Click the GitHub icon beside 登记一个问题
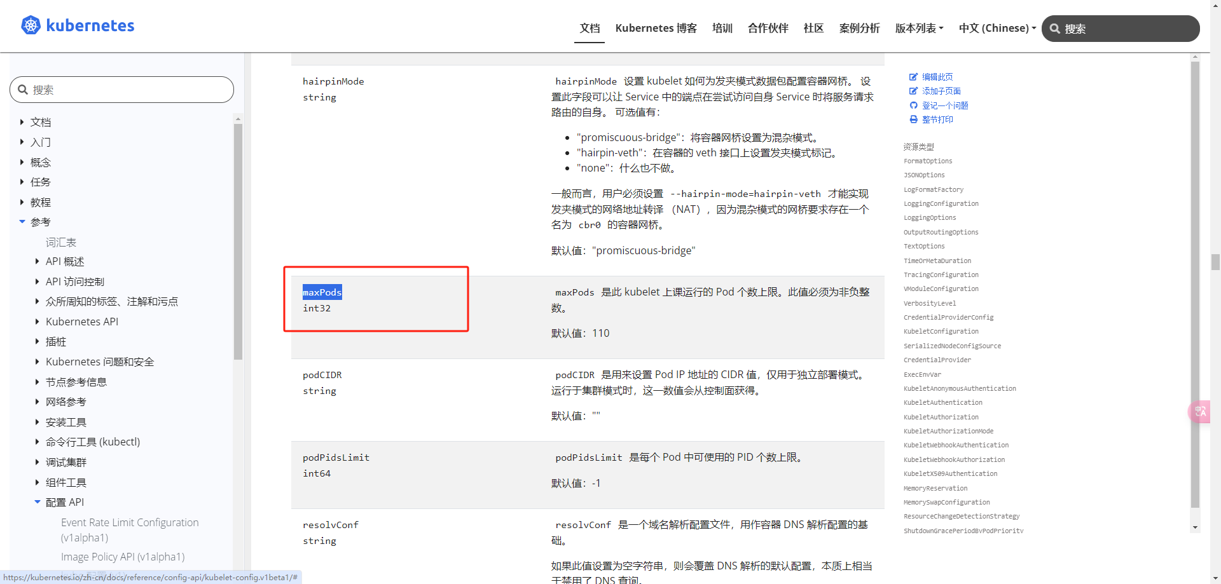This screenshot has width=1221, height=584. (913, 105)
